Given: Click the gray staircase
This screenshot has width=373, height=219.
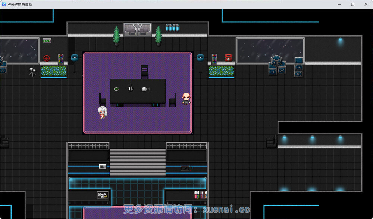Looking at the screenshot, I should tap(138, 163).
